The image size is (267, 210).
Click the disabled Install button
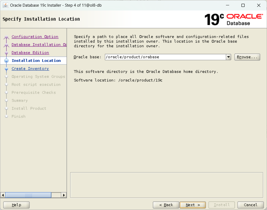tap(221, 205)
